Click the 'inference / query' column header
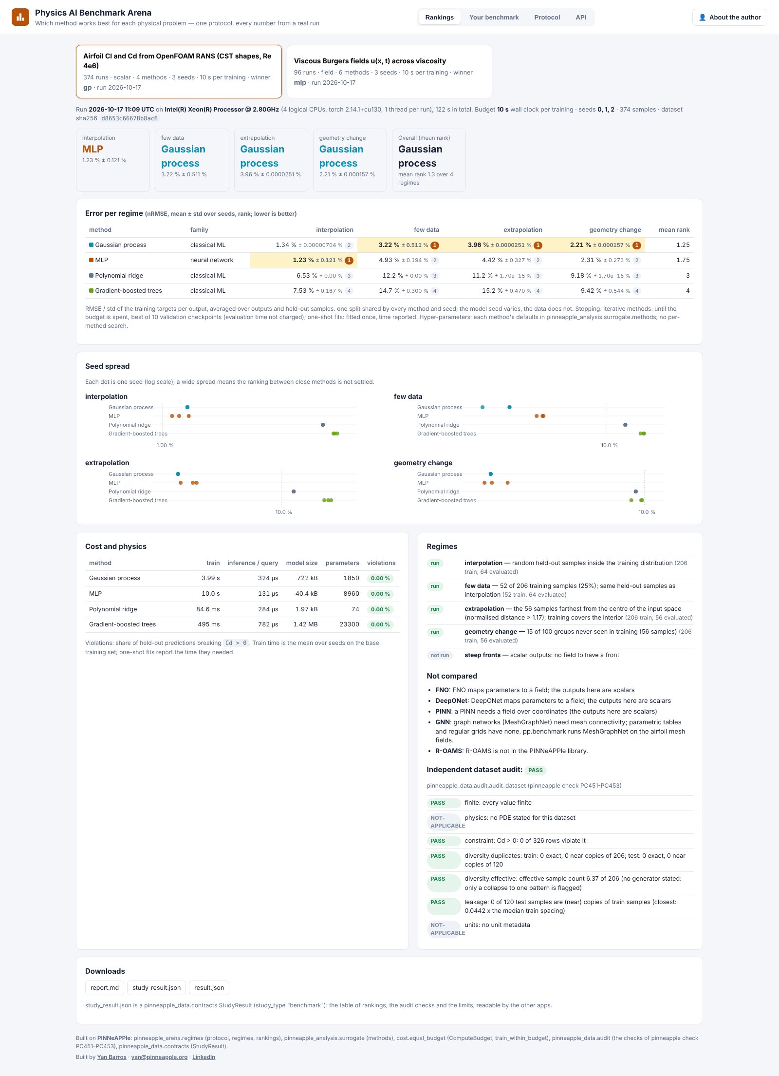This screenshot has width=779, height=1076. 253,563
